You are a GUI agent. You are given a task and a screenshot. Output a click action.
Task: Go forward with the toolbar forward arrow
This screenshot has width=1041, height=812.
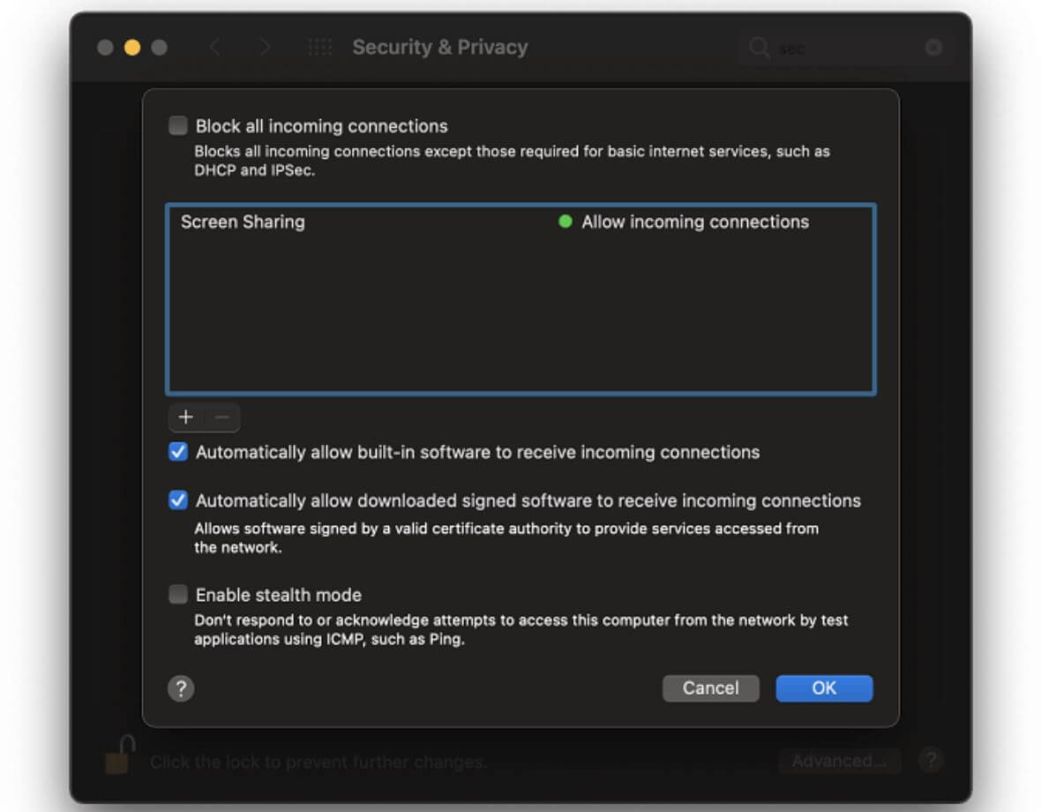[x=265, y=48]
